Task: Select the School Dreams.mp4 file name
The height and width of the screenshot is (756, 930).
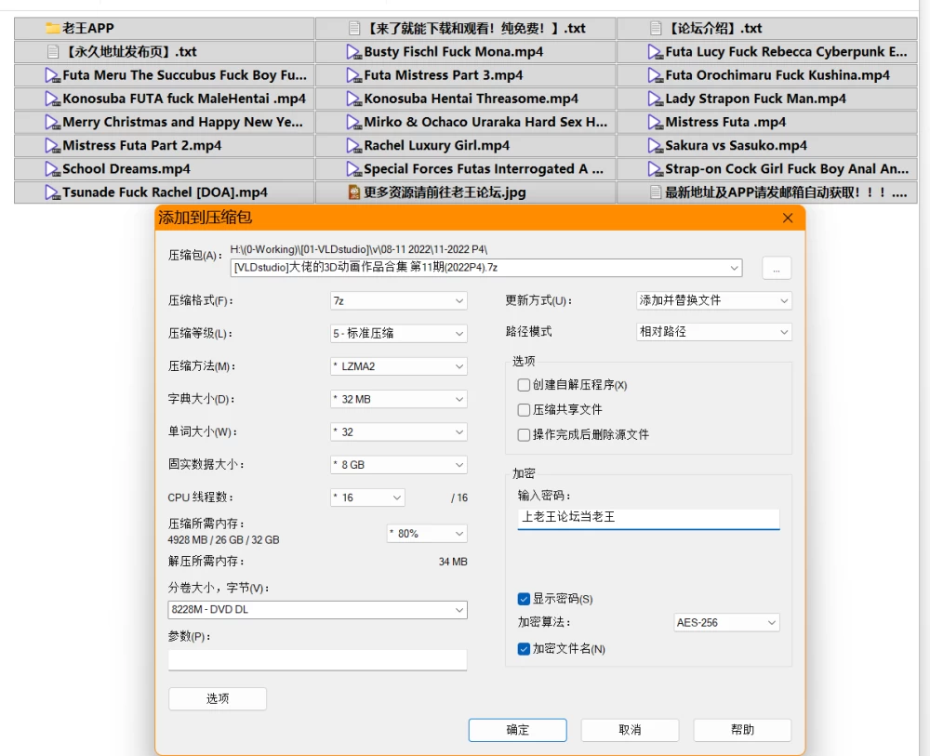Action: (126, 169)
